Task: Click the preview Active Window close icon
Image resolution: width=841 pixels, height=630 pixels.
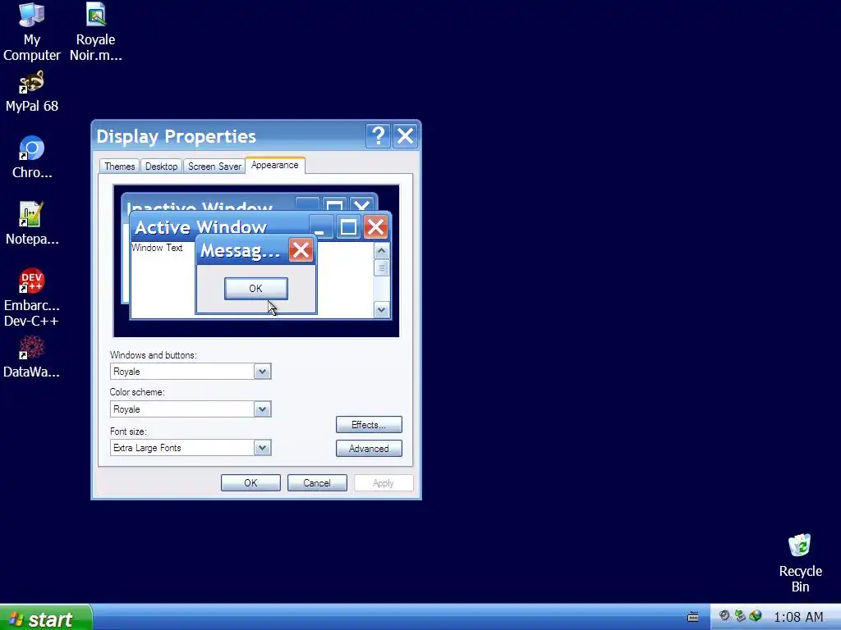Action: pos(375,227)
